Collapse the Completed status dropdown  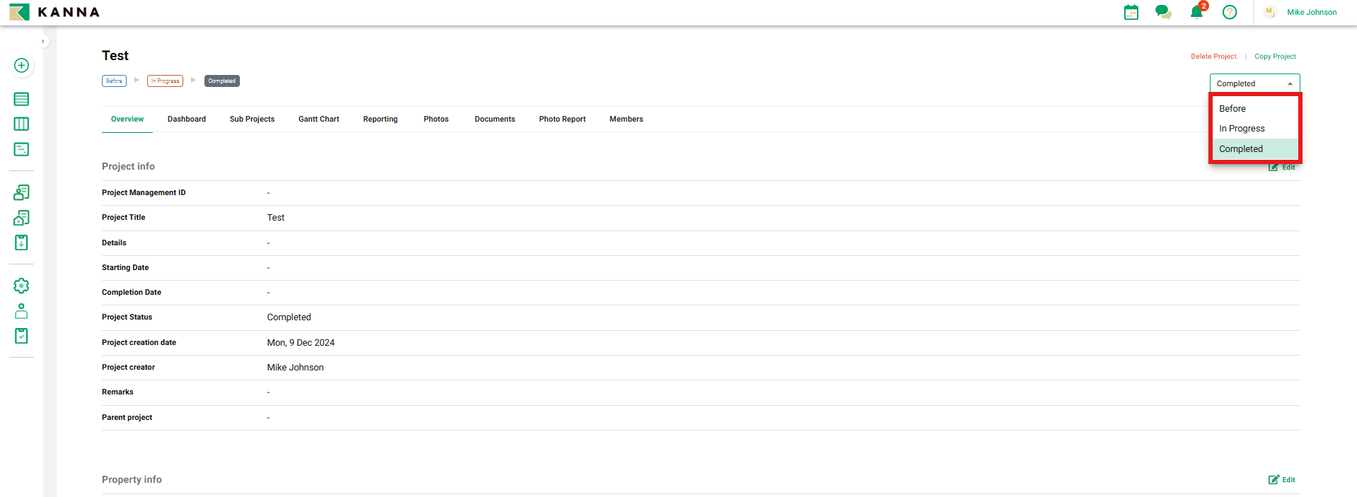(x=1254, y=83)
